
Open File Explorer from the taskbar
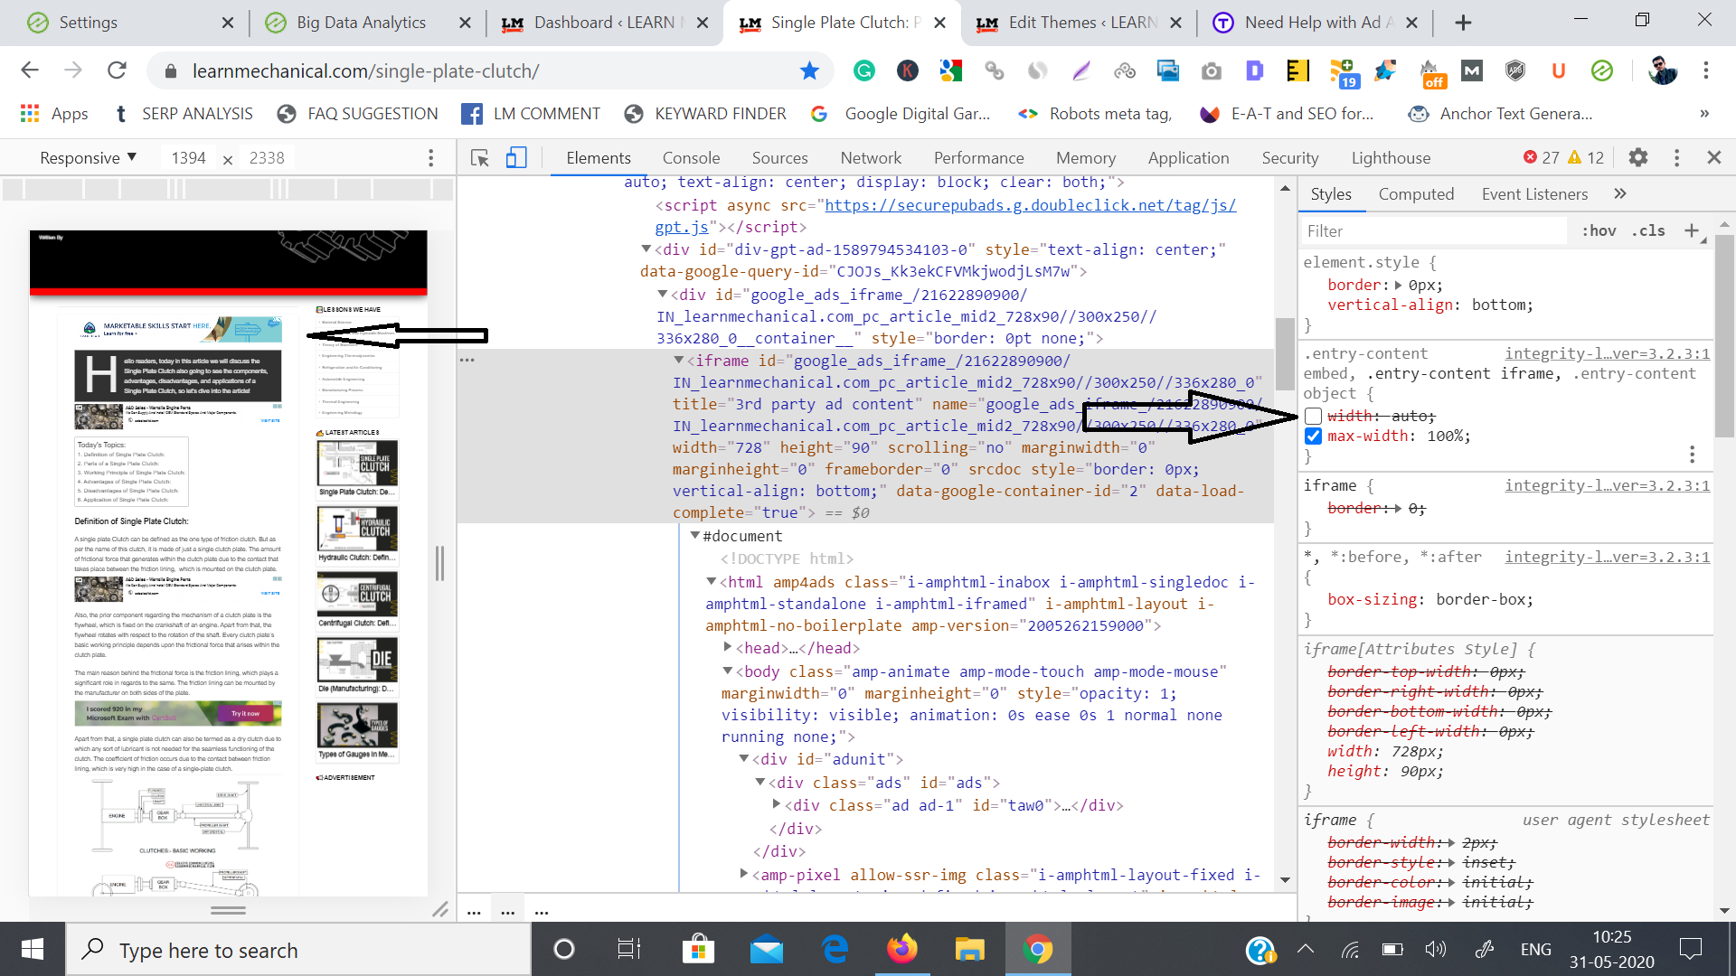(969, 950)
